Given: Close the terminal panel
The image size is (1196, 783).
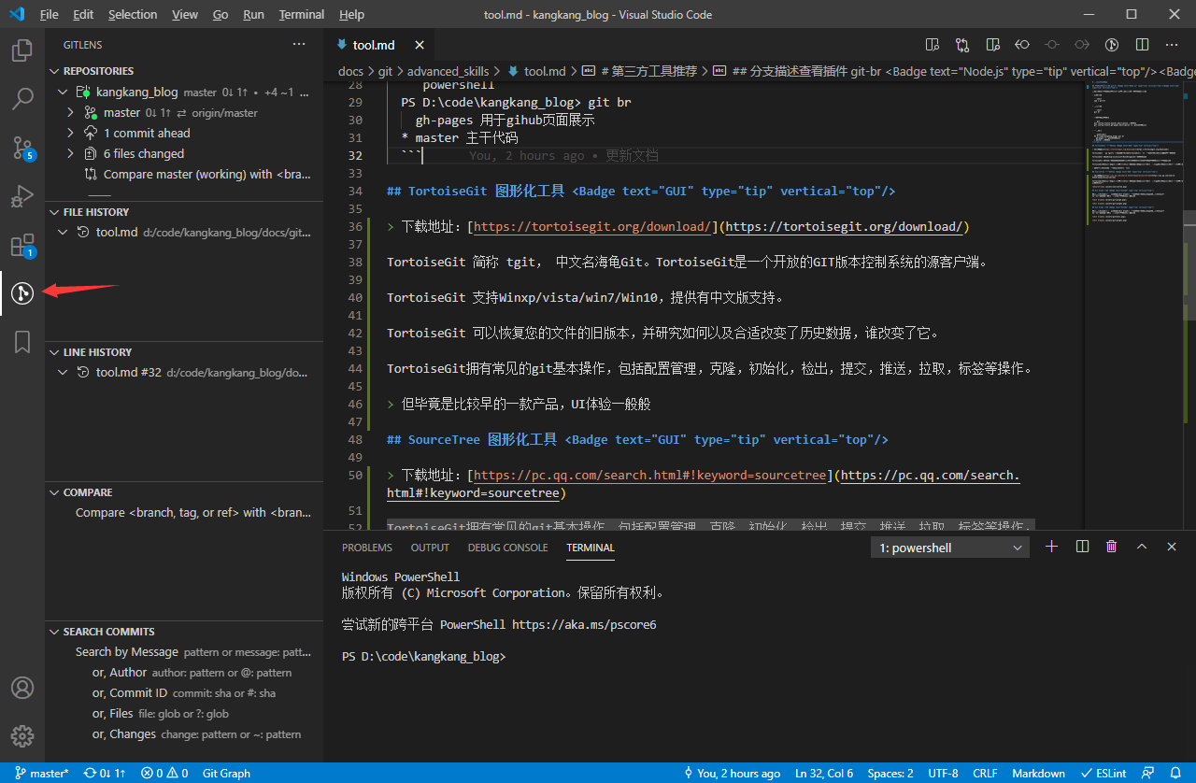Looking at the screenshot, I should pos(1172,547).
